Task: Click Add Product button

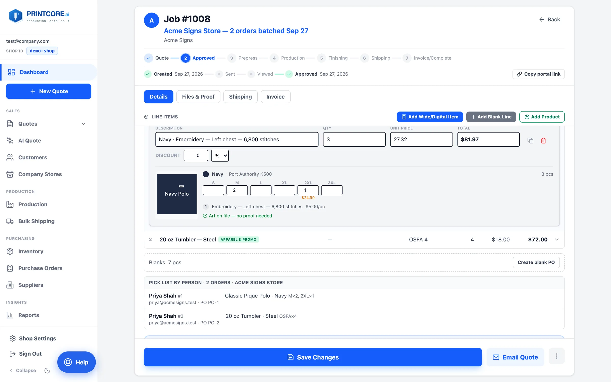Action: (542, 117)
